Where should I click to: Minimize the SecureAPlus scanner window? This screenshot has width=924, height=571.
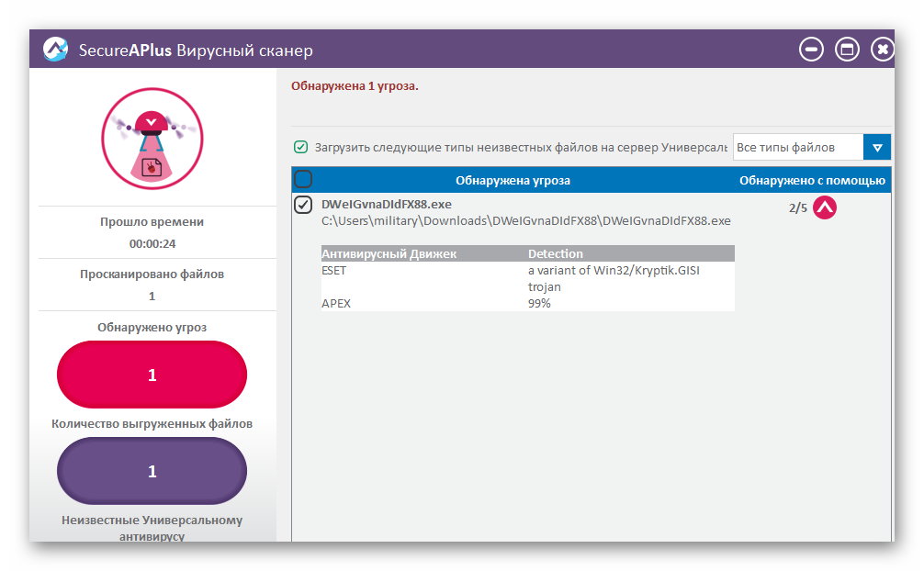pyautogui.click(x=811, y=50)
